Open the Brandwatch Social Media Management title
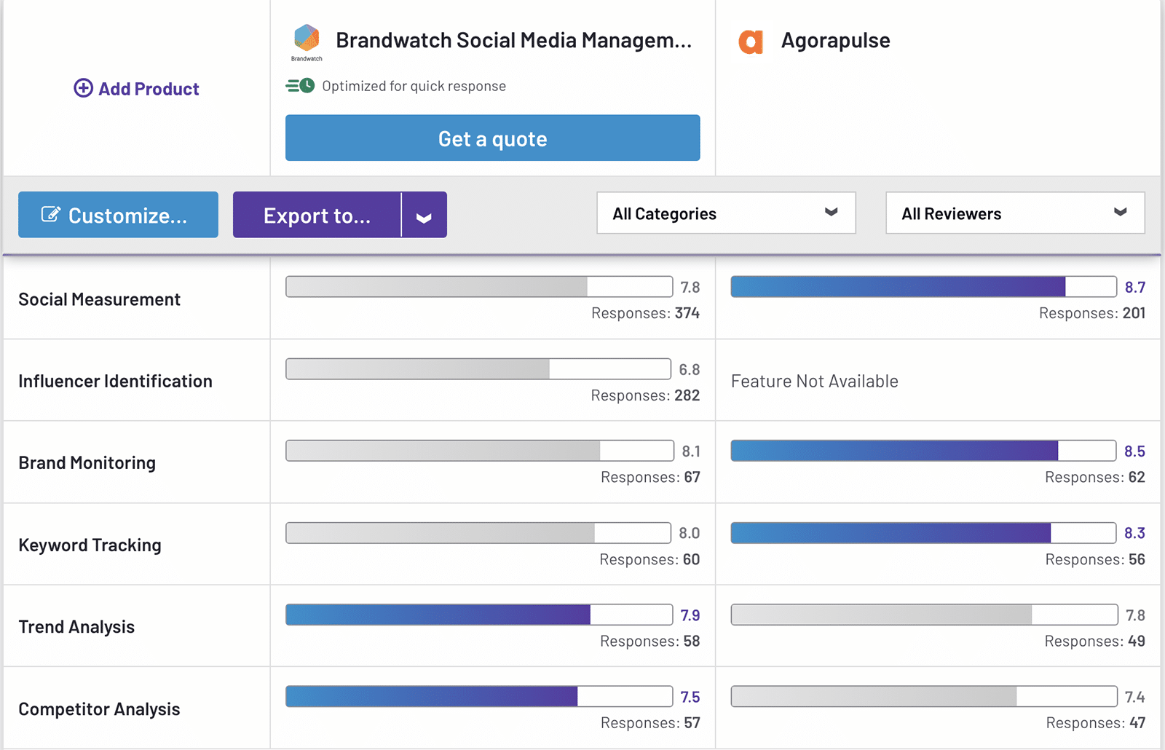Viewport: 1165px width, 750px height. tap(513, 40)
